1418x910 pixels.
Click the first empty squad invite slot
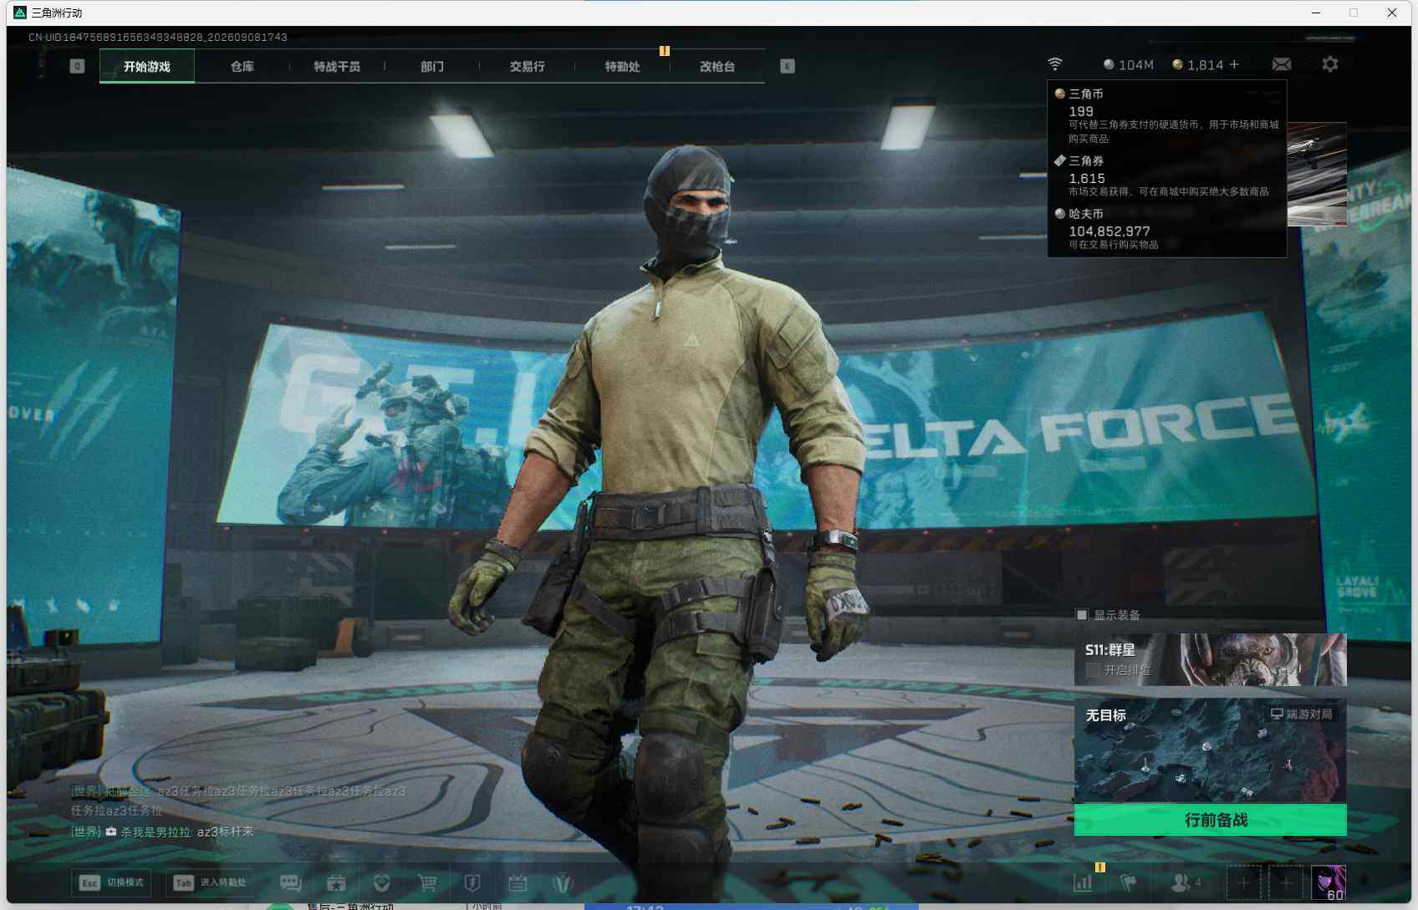(x=1243, y=882)
